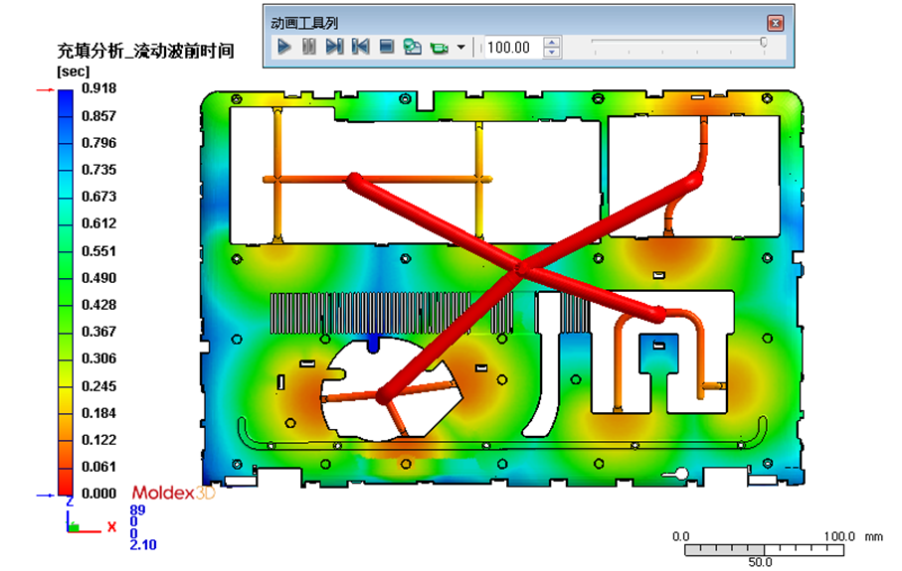Increase the percentage with the up stepper
Viewport: 902px width, 571px height.
pyautogui.click(x=552, y=42)
